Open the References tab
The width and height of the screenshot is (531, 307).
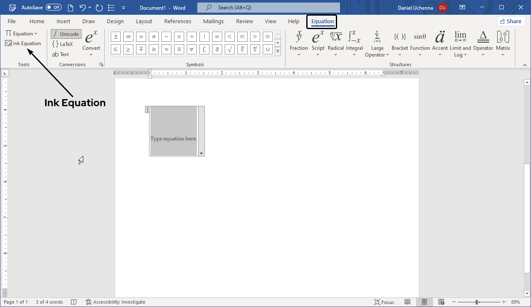click(x=177, y=22)
